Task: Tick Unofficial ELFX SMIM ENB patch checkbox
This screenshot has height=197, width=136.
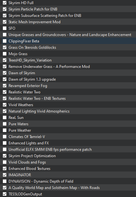Action: [x=5, y=150]
